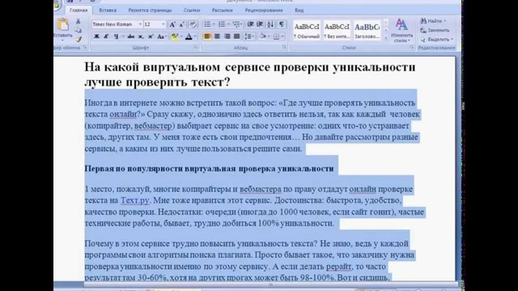This screenshot has height=291, width=518.
Task: Center the text alignment
Action: click(217, 36)
